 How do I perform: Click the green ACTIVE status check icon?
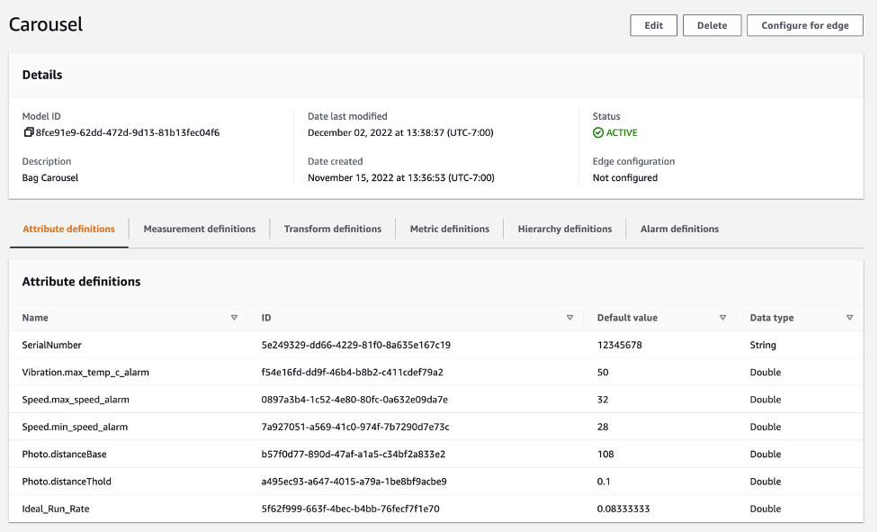click(598, 132)
